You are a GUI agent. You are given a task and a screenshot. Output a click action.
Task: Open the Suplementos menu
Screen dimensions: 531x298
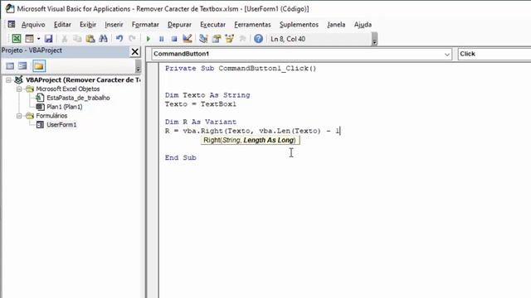[x=299, y=25]
